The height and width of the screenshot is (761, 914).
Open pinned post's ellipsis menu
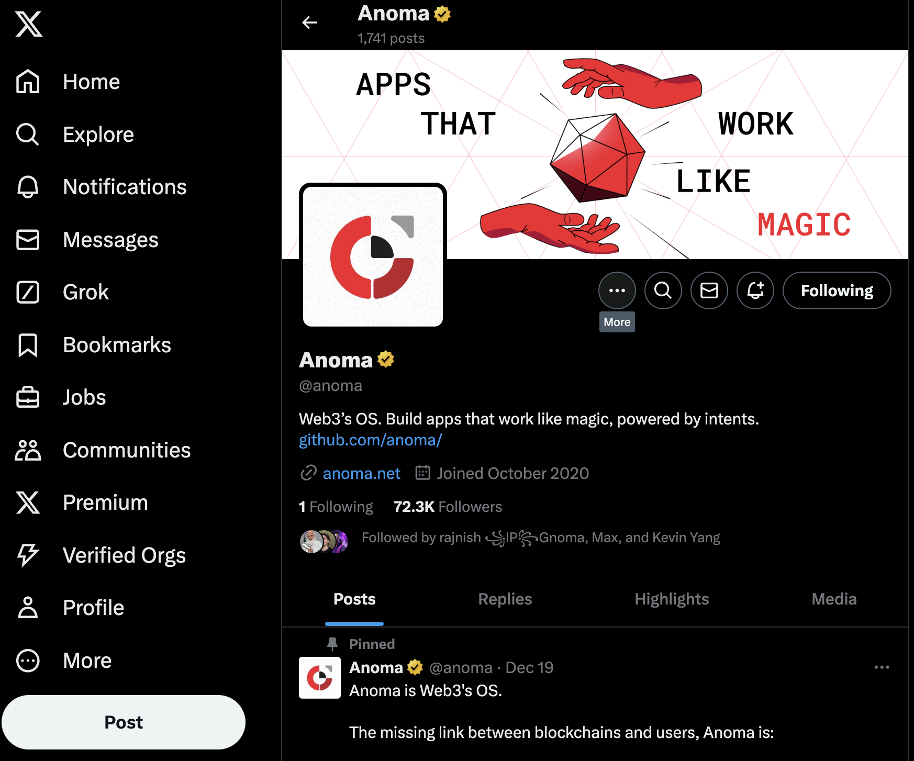click(882, 667)
